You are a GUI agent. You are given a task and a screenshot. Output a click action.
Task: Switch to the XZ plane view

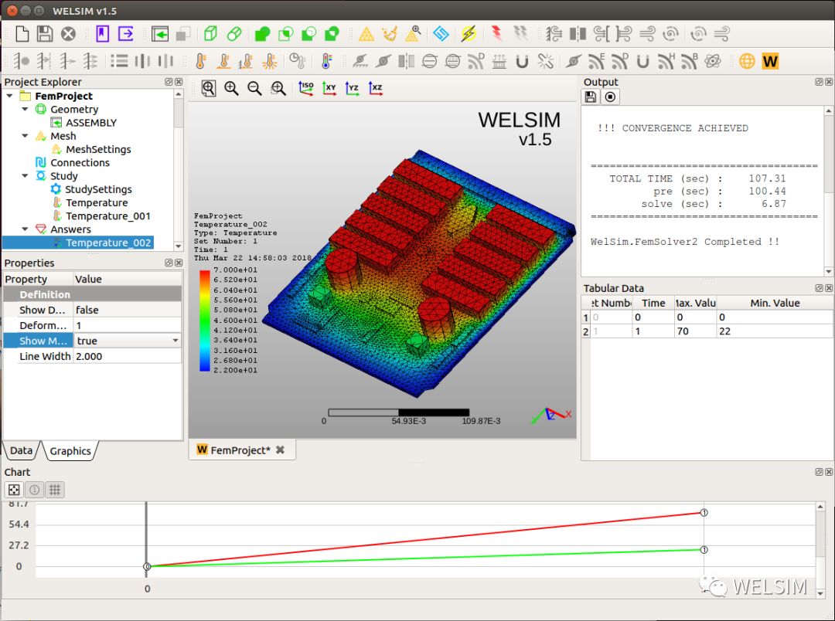(376, 88)
